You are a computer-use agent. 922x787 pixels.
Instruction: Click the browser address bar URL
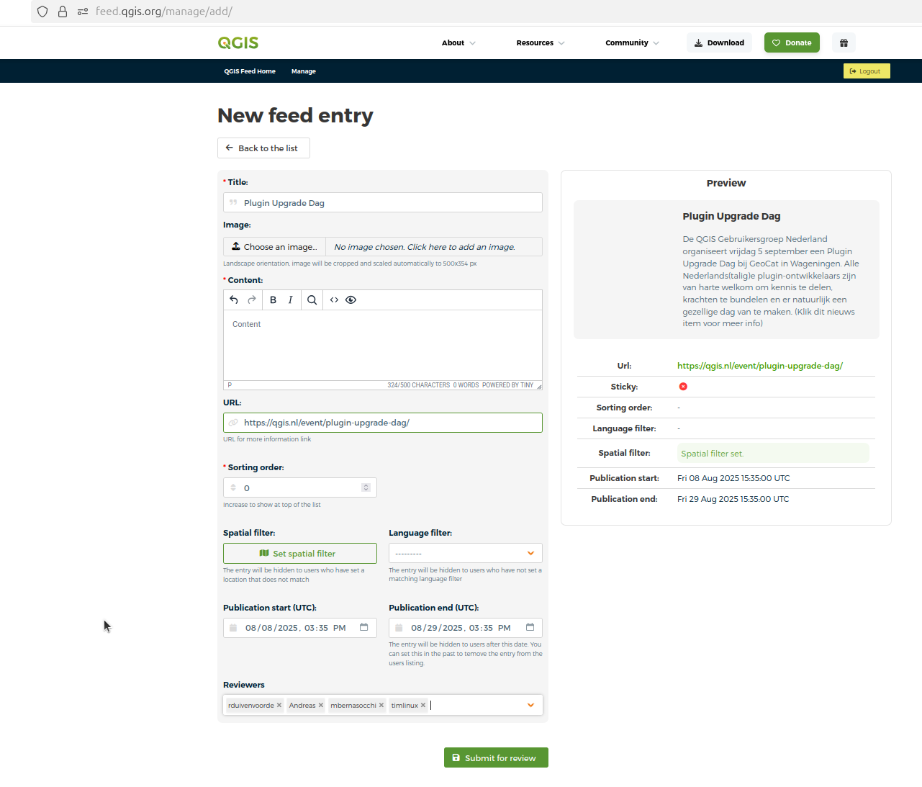(x=164, y=12)
